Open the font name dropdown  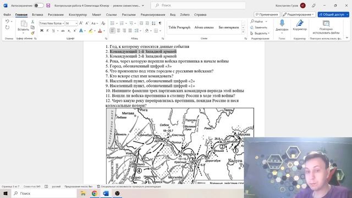click(x=63, y=23)
